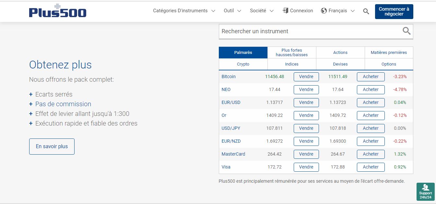Open the Bitcoin instrument link
The width and height of the screenshot is (436, 204).
[229, 76]
